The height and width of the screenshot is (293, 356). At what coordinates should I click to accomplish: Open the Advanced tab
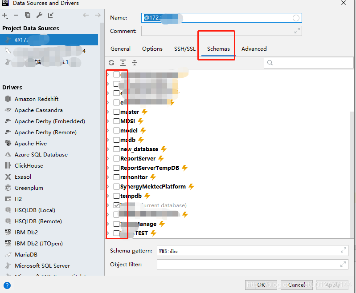tap(254, 49)
